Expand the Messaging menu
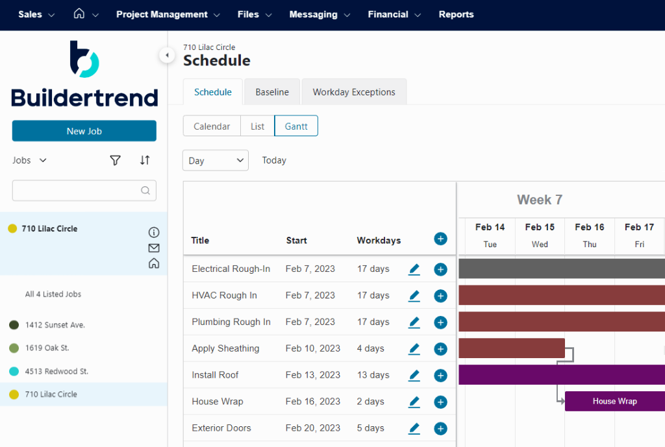Screen dimensions: 665x447 320,14
